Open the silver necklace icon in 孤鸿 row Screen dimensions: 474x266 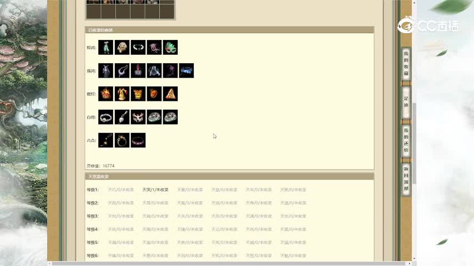click(x=122, y=70)
